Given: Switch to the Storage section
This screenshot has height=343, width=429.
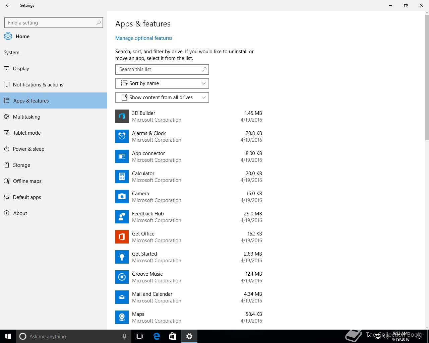Looking at the screenshot, I should pyautogui.click(x=21, y=165).
